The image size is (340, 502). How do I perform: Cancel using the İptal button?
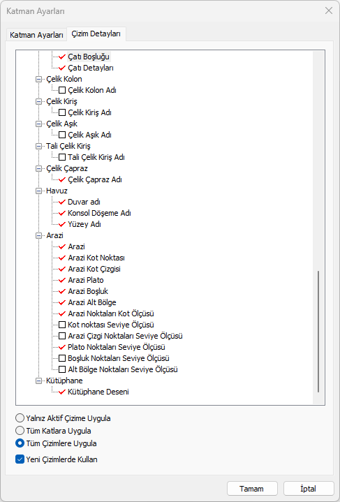(x=309, y=489)
